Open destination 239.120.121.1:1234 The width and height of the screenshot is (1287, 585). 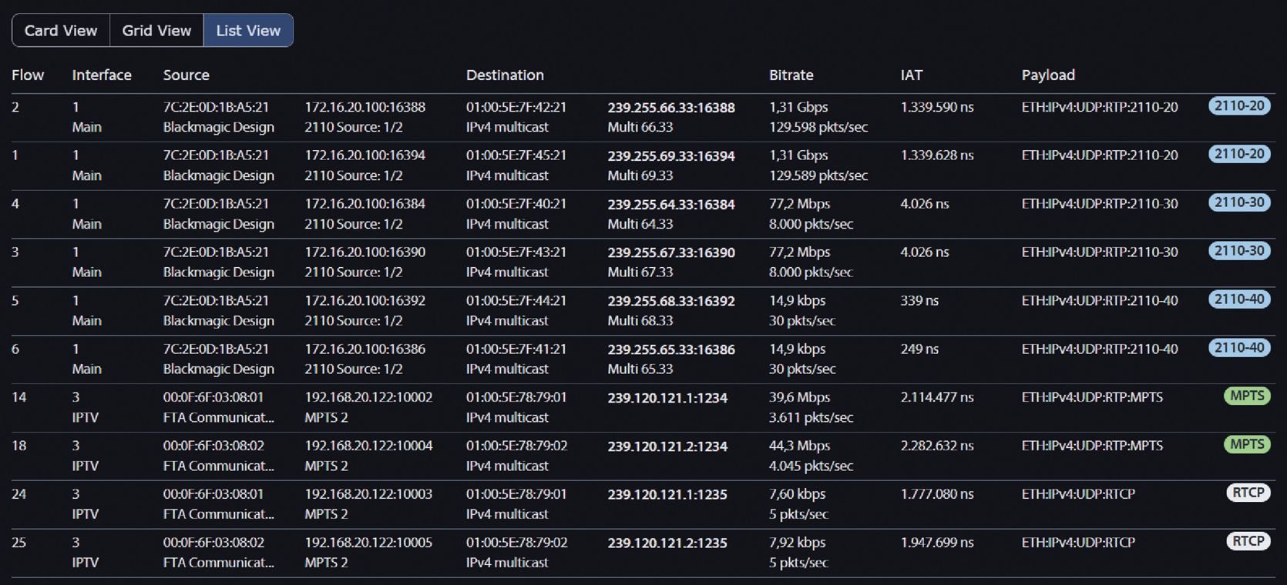point(667,398)
